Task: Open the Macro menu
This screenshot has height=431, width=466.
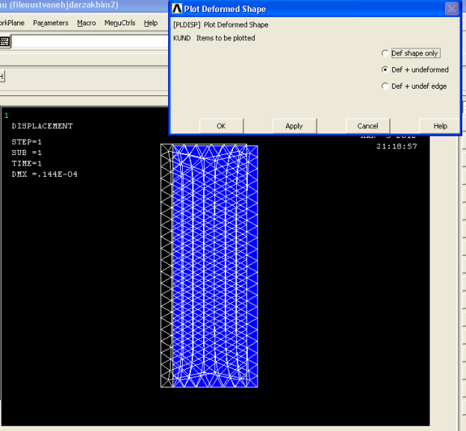Action: [x=87, y=23]
